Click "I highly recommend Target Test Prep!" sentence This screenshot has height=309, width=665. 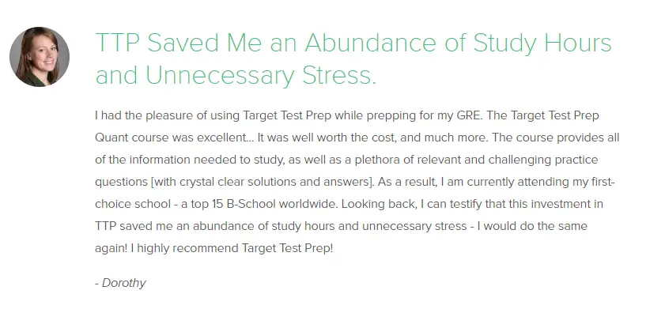[x=232, y=248]
